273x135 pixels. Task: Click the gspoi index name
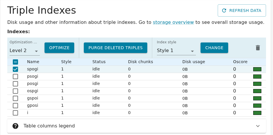point(33,98)
